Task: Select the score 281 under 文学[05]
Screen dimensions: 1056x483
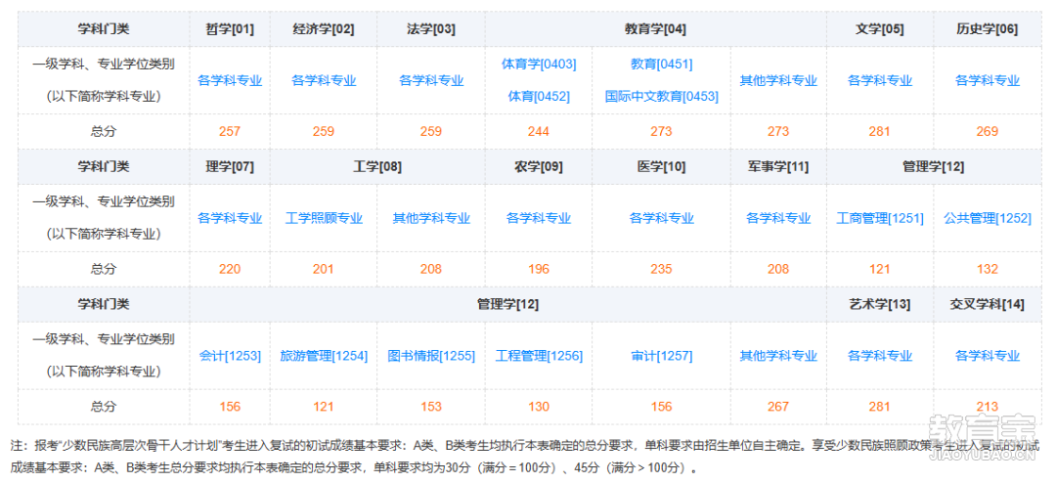Action: [880, 131]
